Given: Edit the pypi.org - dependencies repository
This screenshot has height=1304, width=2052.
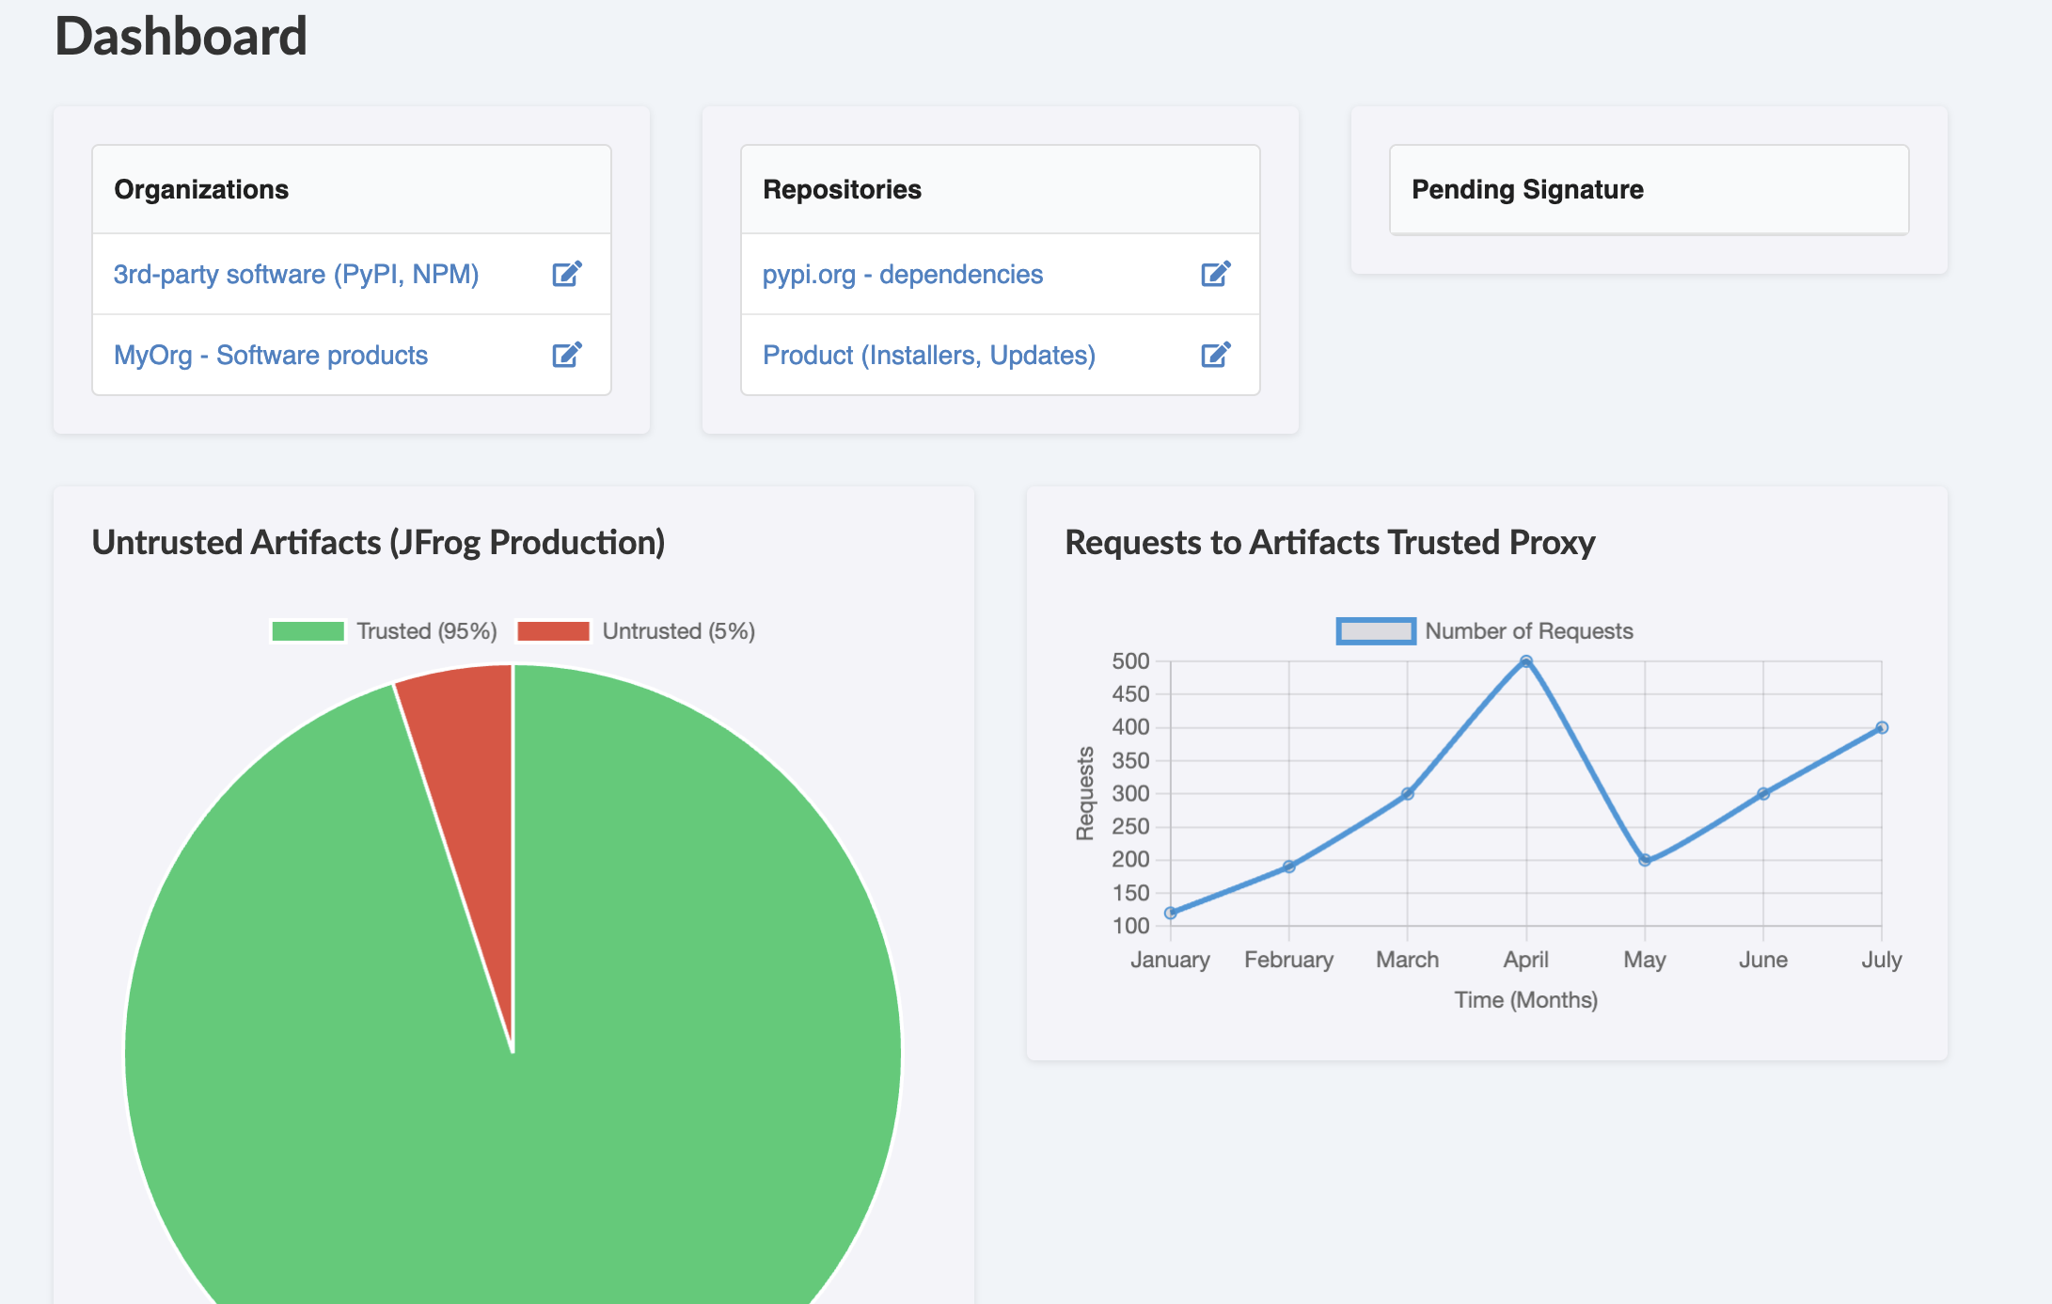Looking at the screenshot, I should [1216, 274].
